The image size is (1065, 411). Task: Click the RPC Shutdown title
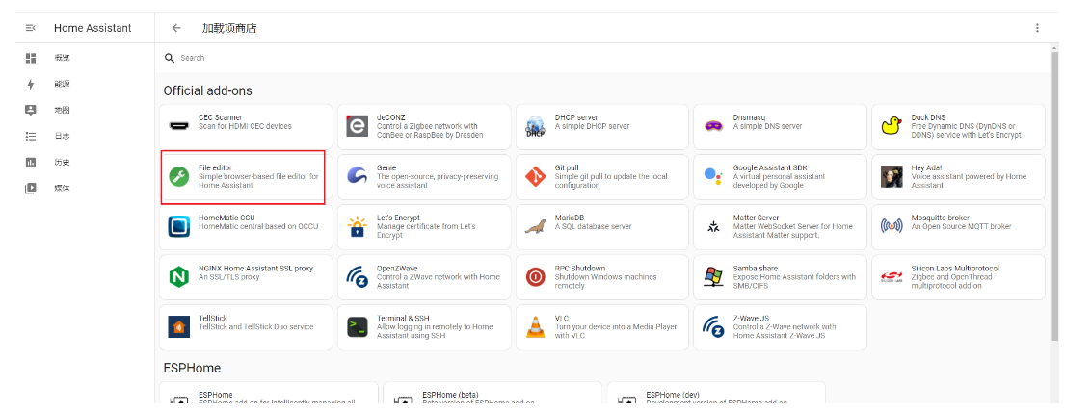(579, 268)
